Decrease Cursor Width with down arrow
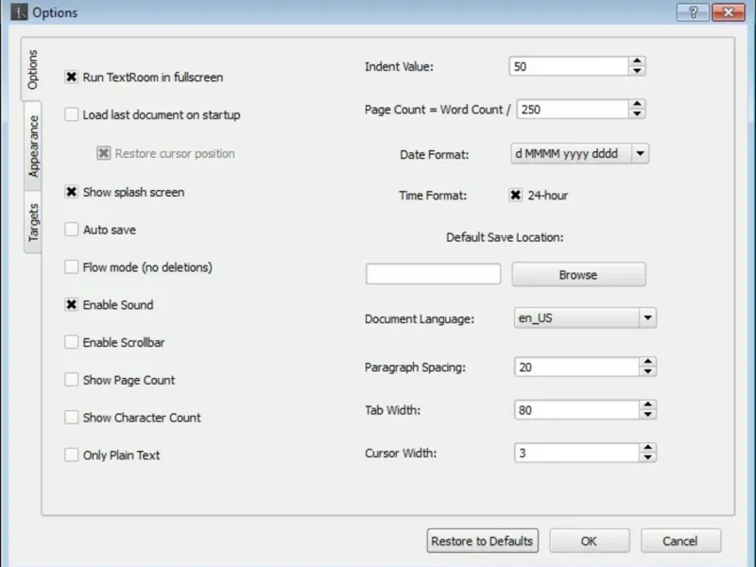 click(x=647, y=457)
